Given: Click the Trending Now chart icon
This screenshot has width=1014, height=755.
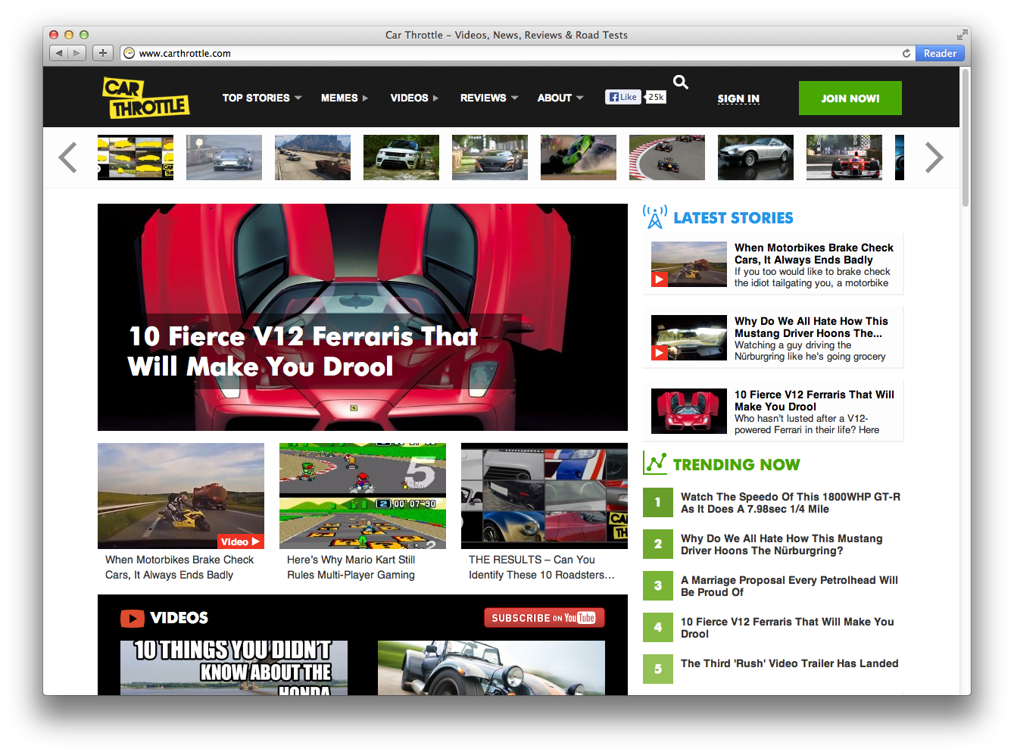Looking at the screenshot, I should [x=655, y=463].
